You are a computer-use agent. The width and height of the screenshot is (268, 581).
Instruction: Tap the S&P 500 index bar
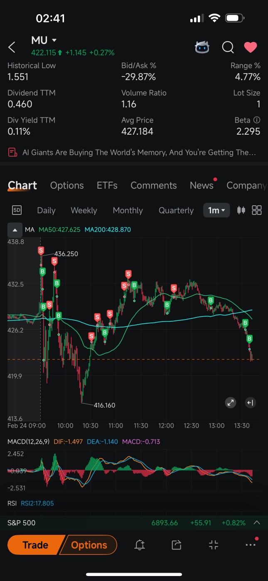pos(134,523)
